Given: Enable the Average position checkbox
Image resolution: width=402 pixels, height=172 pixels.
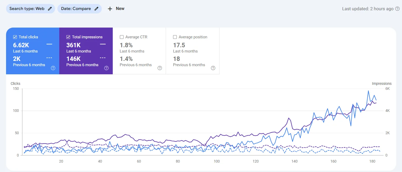Looking at the screenshot, I should point(175,37).
